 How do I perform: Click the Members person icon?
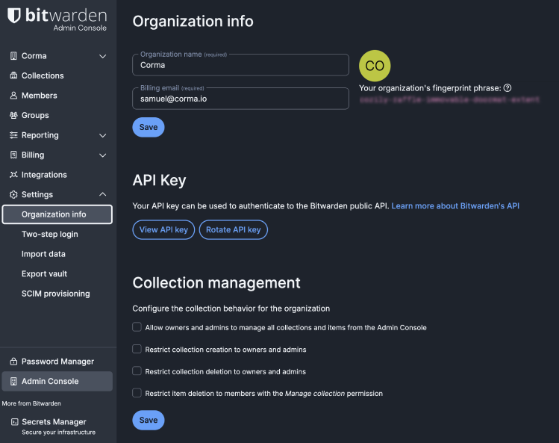coord(13,96)
